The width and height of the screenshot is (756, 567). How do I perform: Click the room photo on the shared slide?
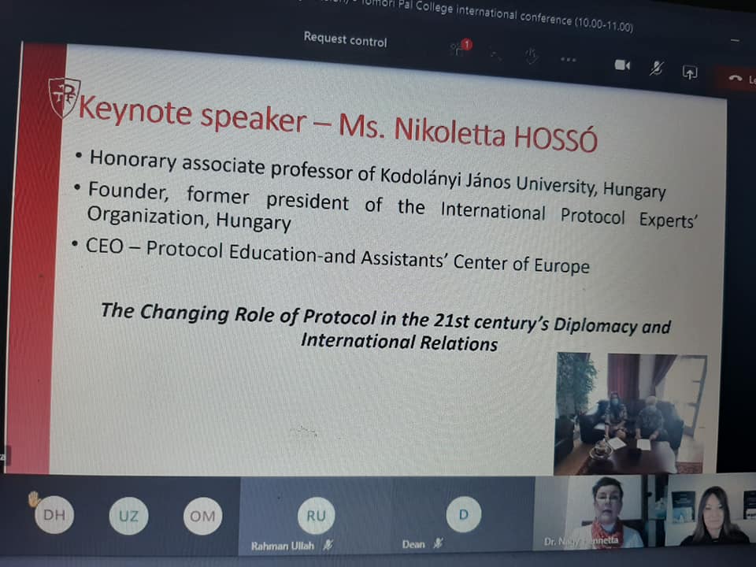tap(630, 413)
